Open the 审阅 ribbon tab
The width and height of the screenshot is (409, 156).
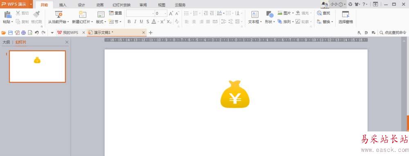pos(143,5)
